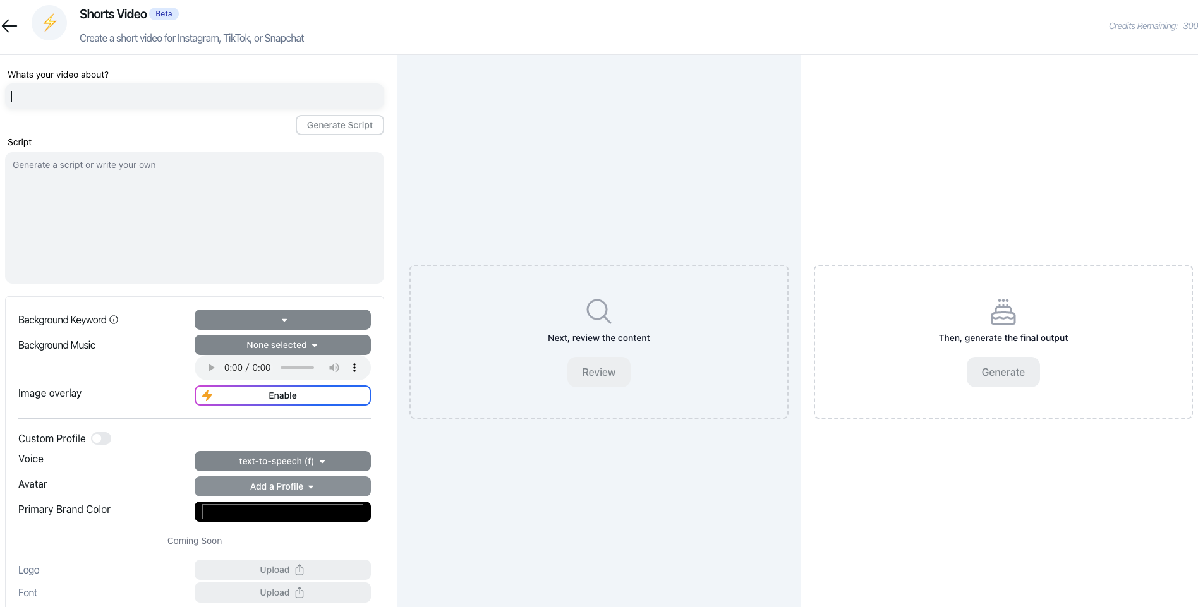Viewport: 1198px width, 607px height.
Task: Click the Logo Upload button
Action: pyautogui.click(x=282, y=570)
